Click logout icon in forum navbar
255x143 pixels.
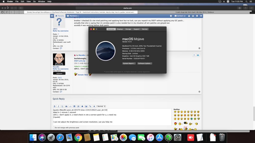point(201,16)
